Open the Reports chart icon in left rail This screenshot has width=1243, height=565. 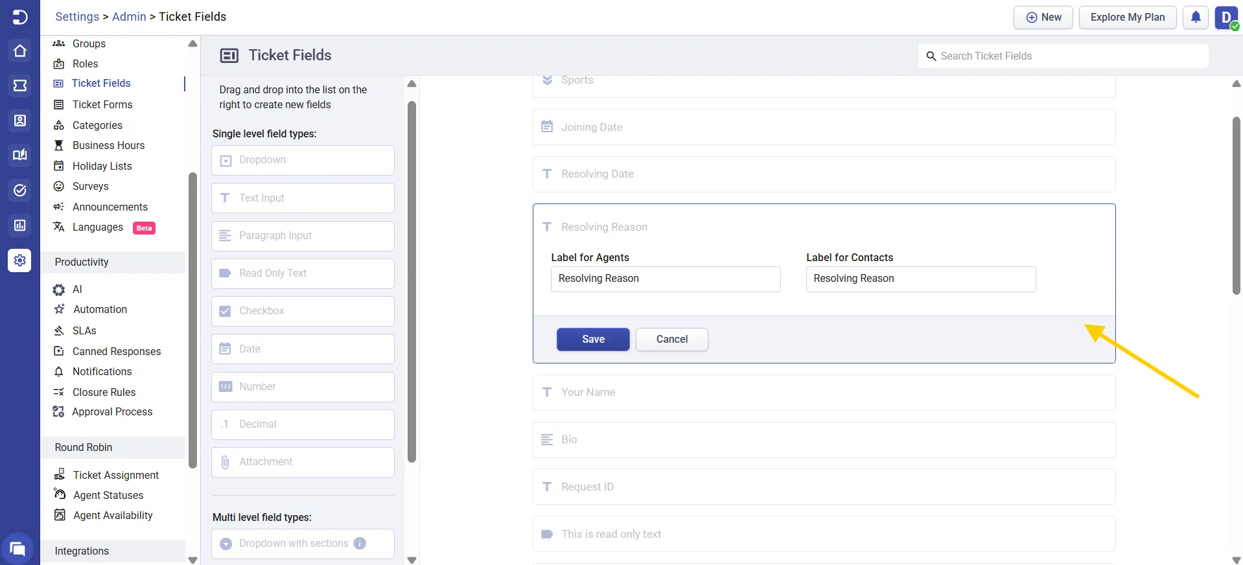tap(19, 225)
